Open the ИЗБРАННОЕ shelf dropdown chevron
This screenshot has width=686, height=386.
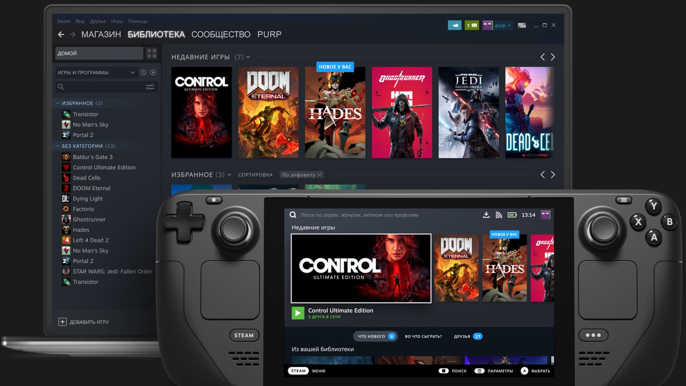click(x=229, y=175)
